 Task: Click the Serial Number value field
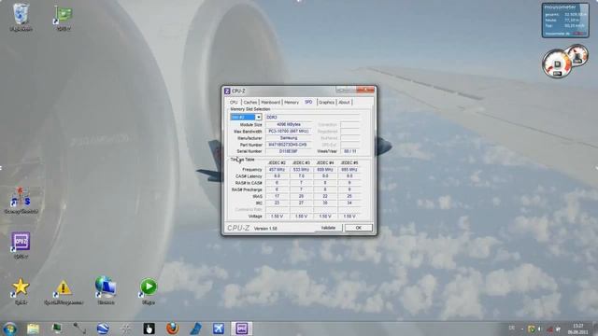(289, 151)
